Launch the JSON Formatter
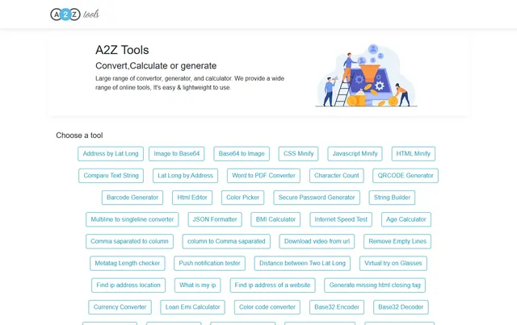The width and height of the screenshot is (517, 325). click(215, 219)
